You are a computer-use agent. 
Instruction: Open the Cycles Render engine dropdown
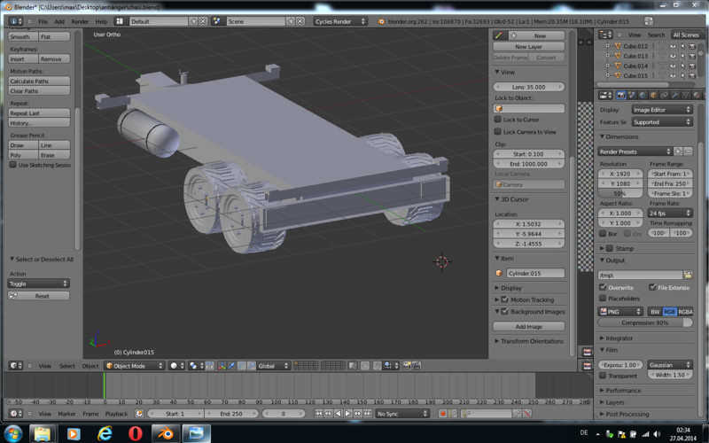click(340, 21)
